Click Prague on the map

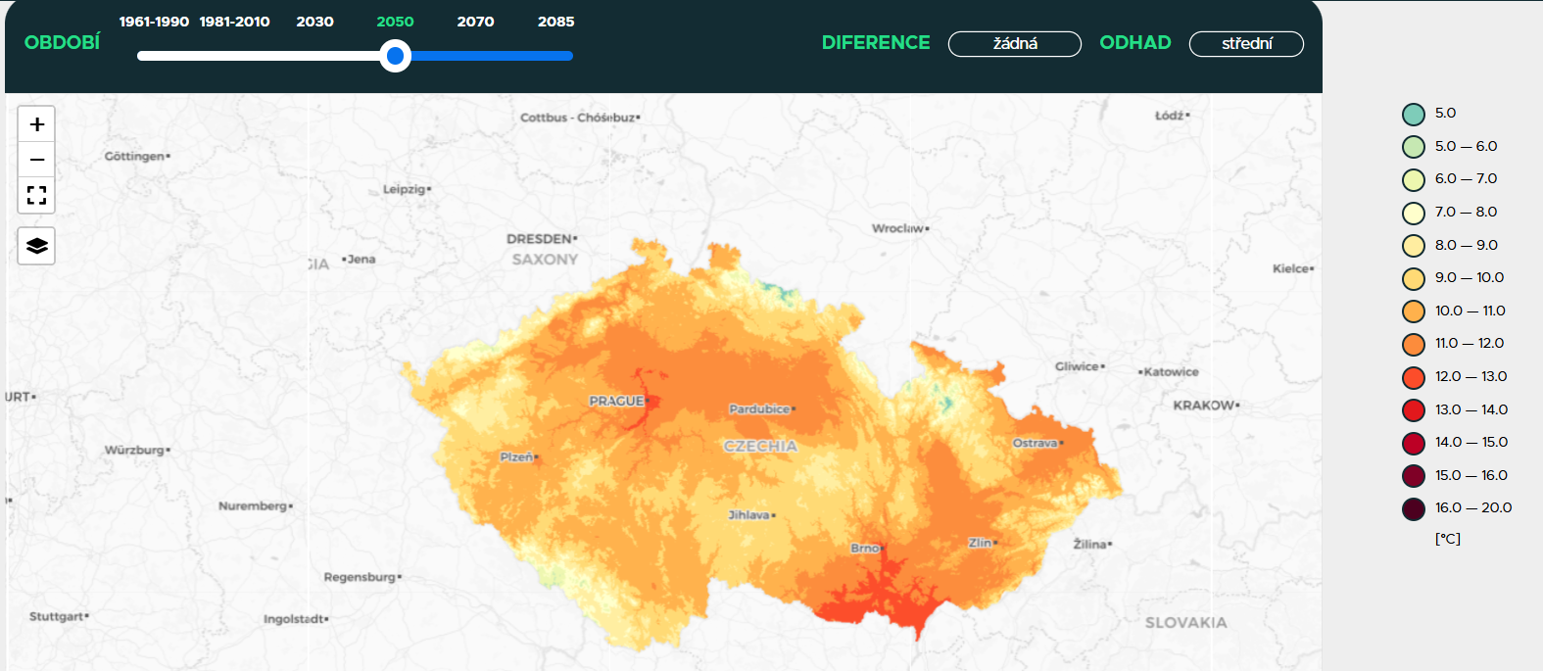617,401
